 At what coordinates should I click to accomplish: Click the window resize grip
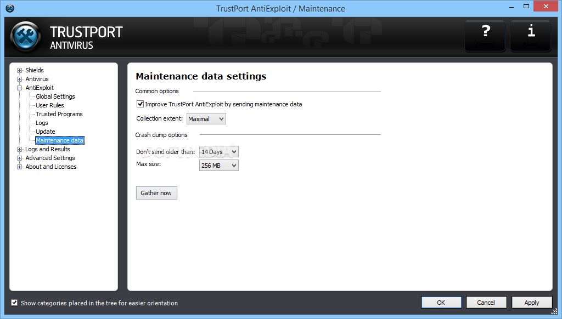(x=554, y=311)
